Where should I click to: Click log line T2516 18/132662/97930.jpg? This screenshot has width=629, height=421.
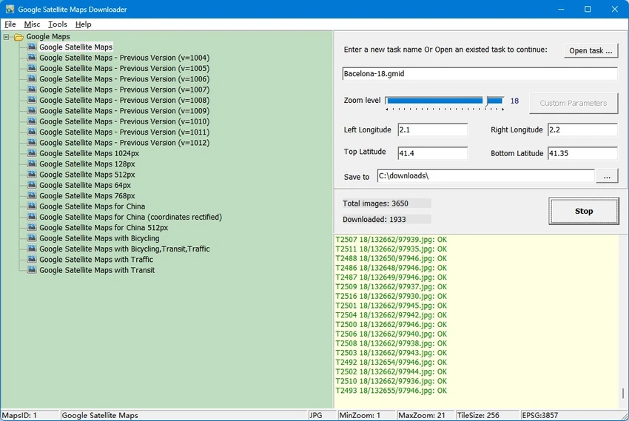pyautogui.click(x=391, y=296)
